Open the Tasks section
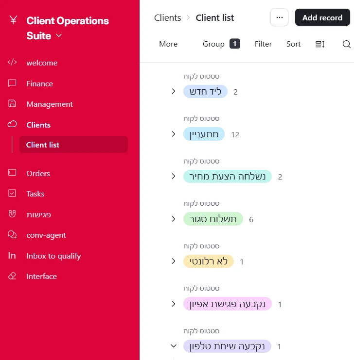Screen dimensions: 354x360 [x=35, y=194]
